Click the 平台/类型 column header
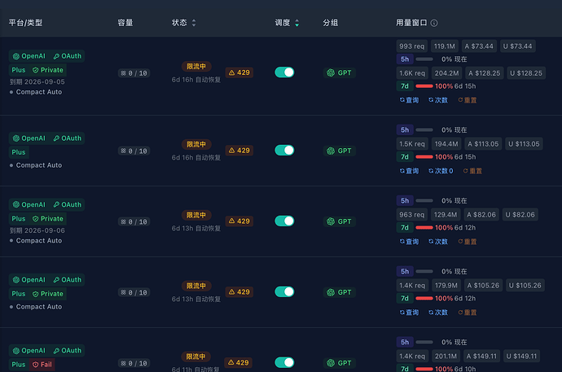The image size is (562, 372). 25,23
